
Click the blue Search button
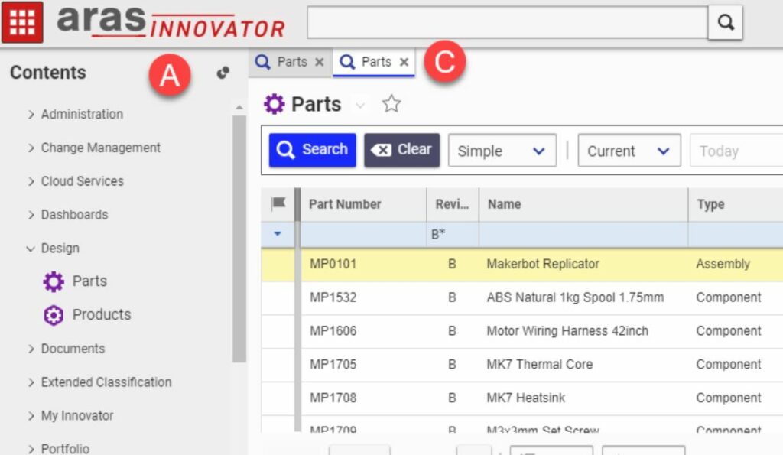point(313,150)
